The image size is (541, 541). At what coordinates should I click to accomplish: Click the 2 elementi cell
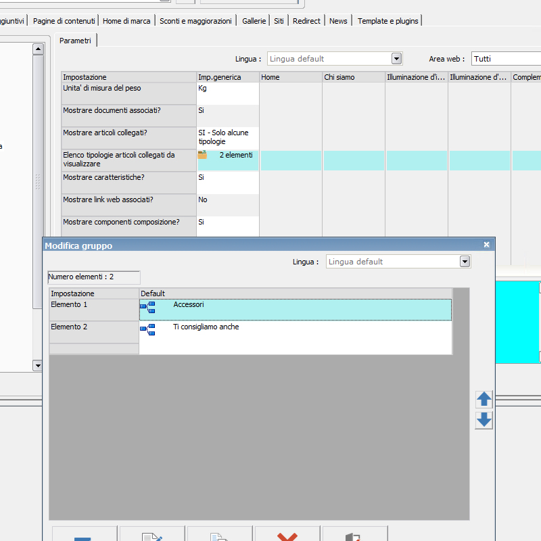pos(228,160)
